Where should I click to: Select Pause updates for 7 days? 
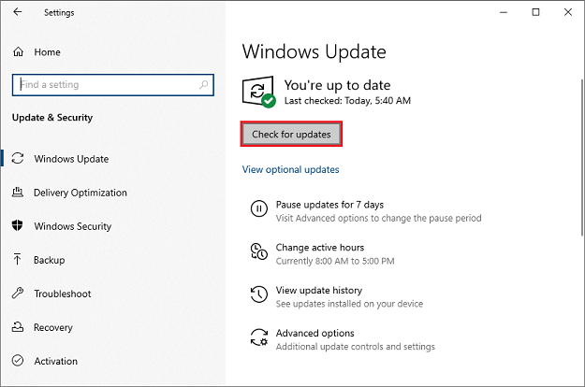[x=329, y=204]
